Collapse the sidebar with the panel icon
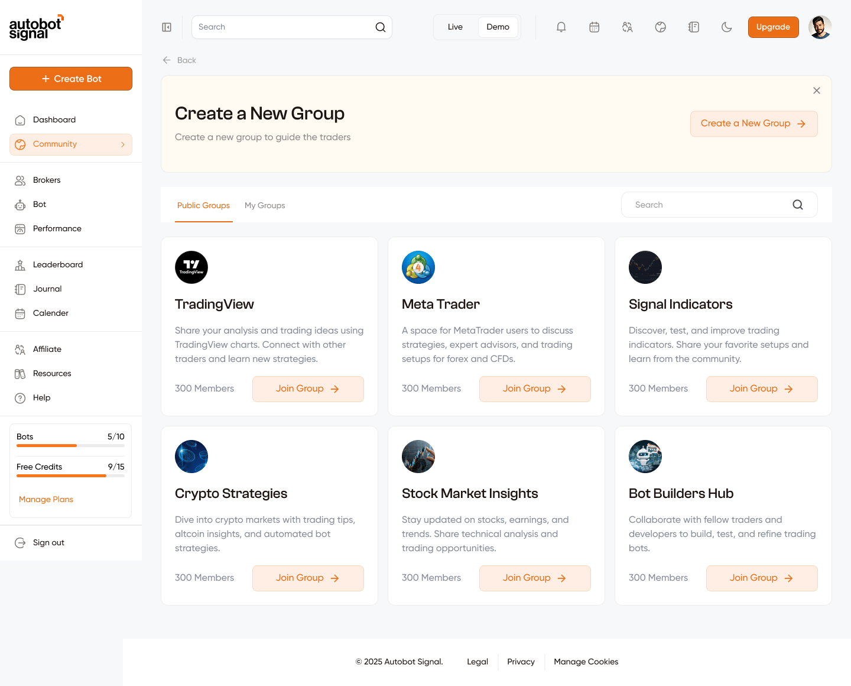The image size is (851, 686). (x=167, y=27)
